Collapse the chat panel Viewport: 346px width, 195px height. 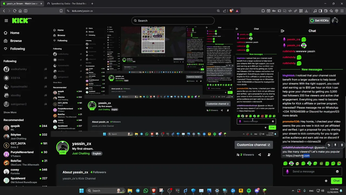coord(282,31)
